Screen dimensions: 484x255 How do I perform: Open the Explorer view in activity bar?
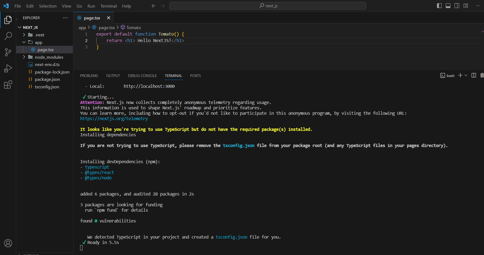pos(8,20)
